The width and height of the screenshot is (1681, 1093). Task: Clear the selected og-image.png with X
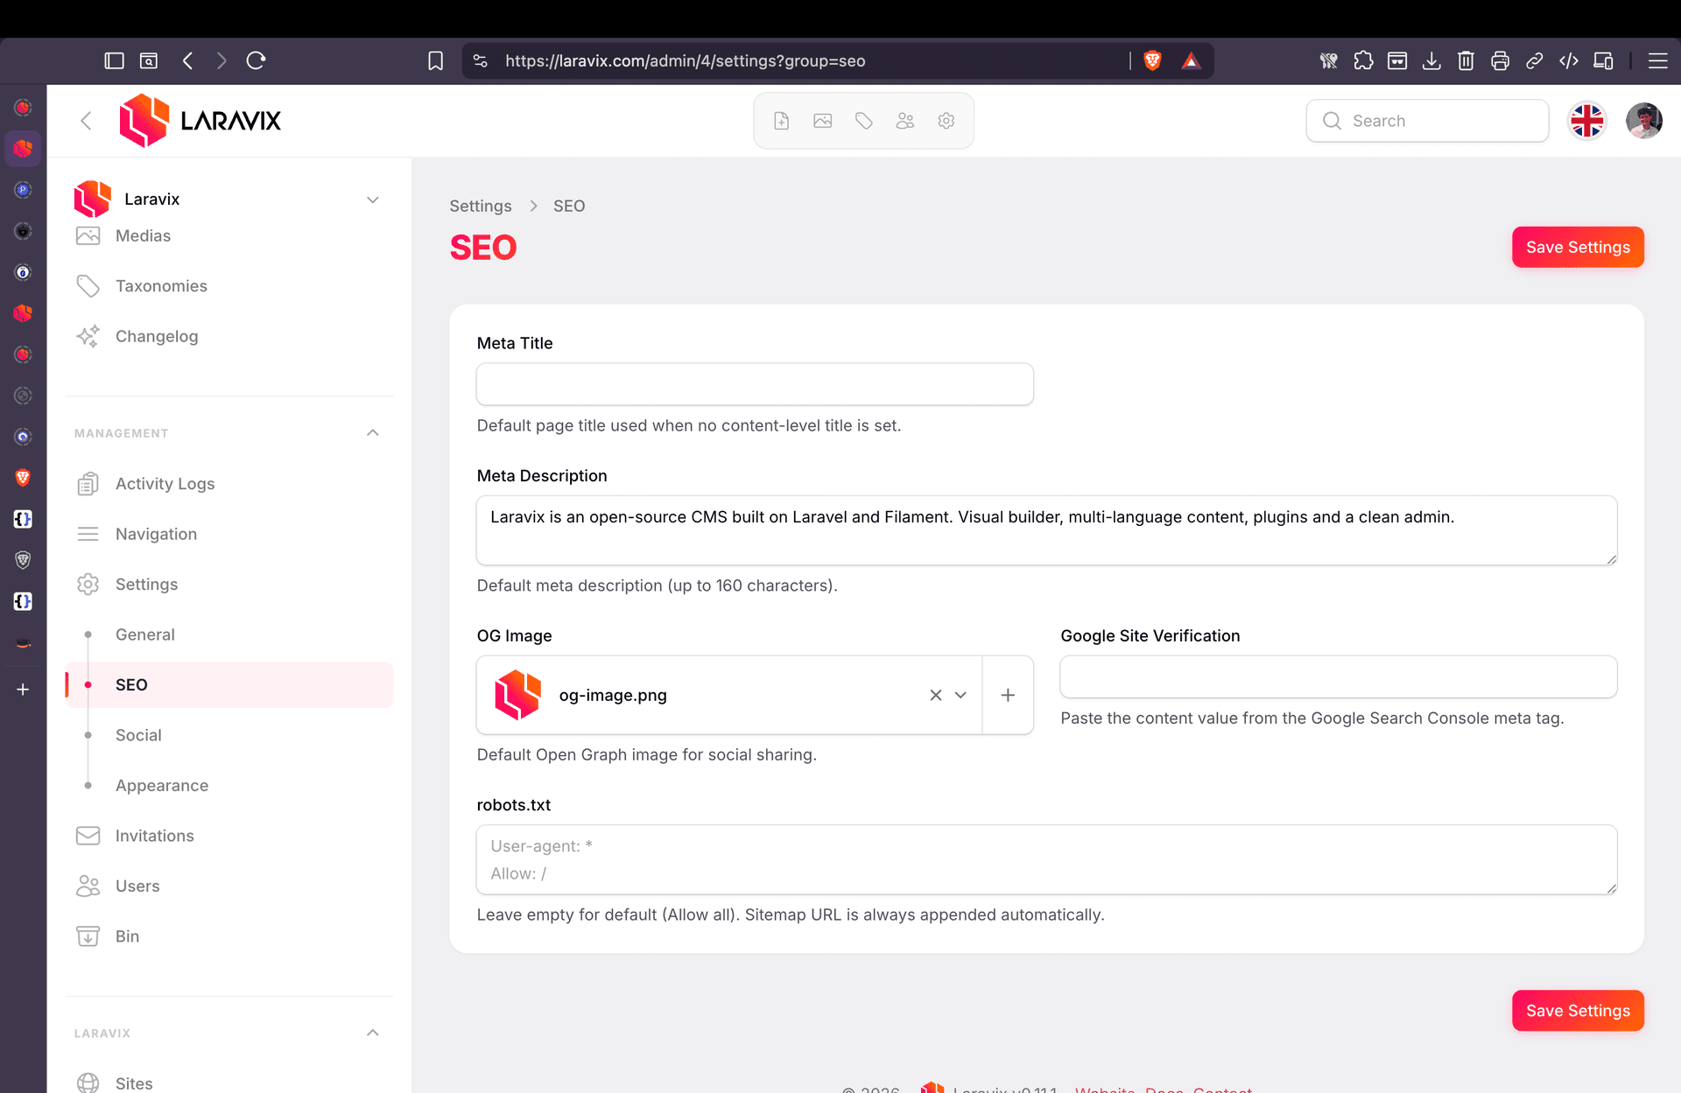(936, 695)
